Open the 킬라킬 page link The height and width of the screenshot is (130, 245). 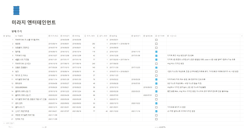tap(18, 52)
